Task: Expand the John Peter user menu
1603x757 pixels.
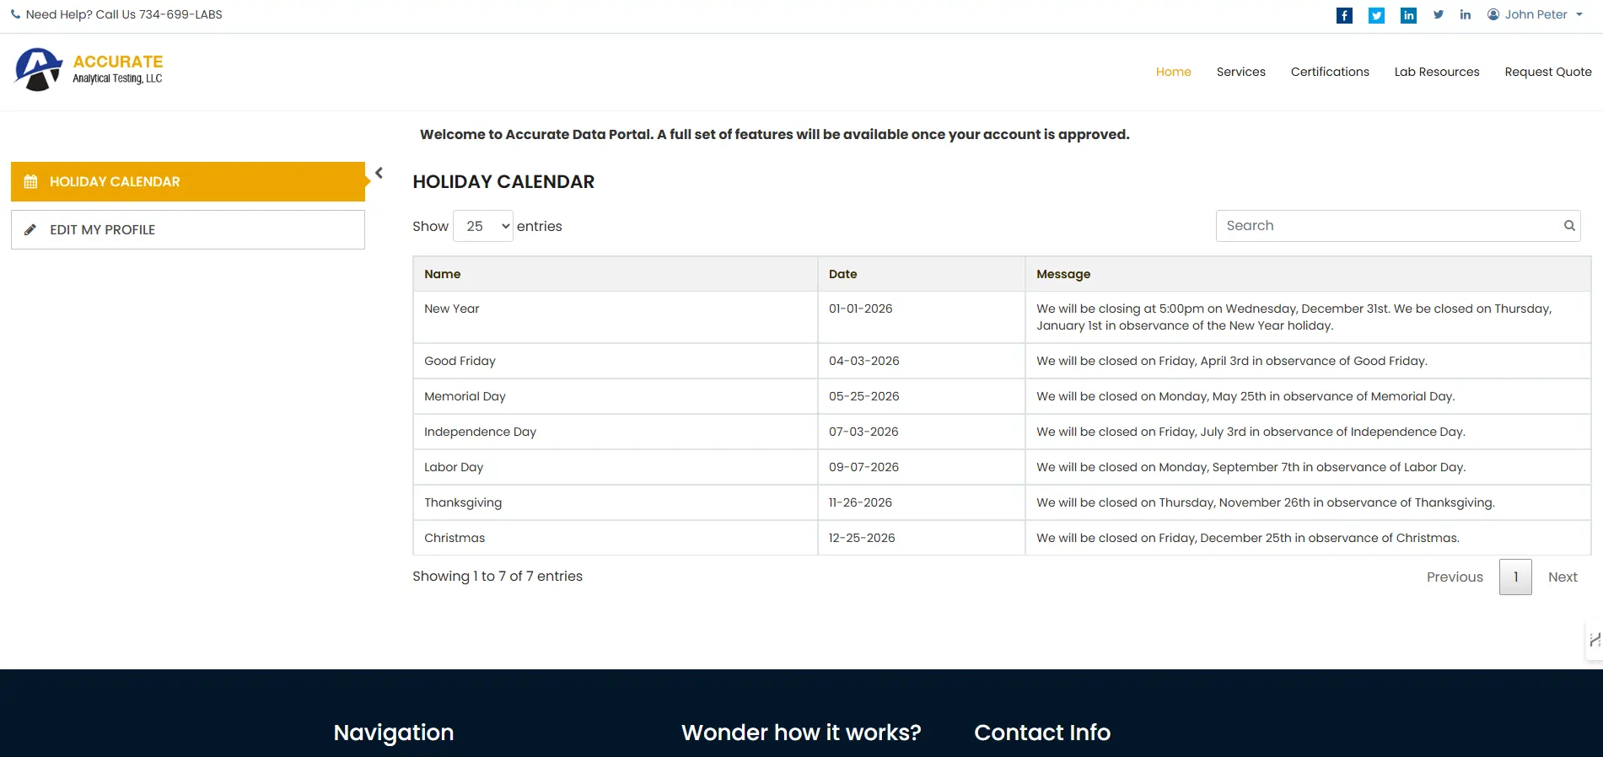Action: click(1535, 14)
